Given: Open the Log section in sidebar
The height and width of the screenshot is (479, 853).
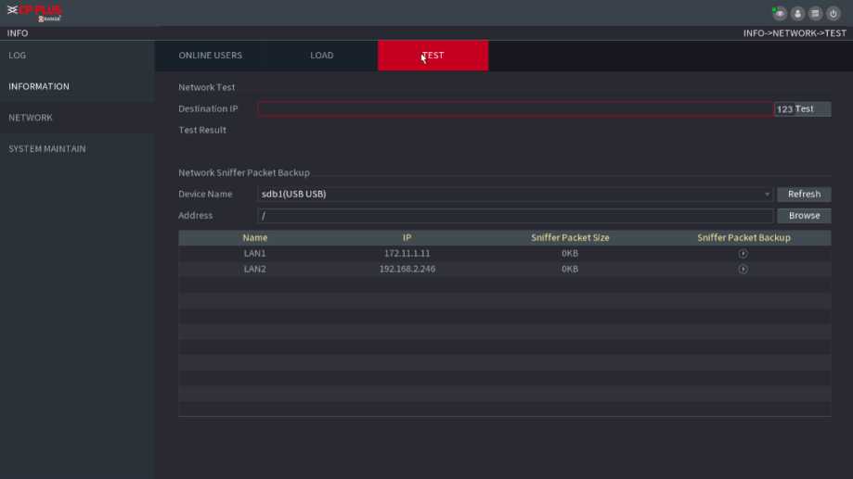Looking at the screenshot, I should click(x=18, y=56).
